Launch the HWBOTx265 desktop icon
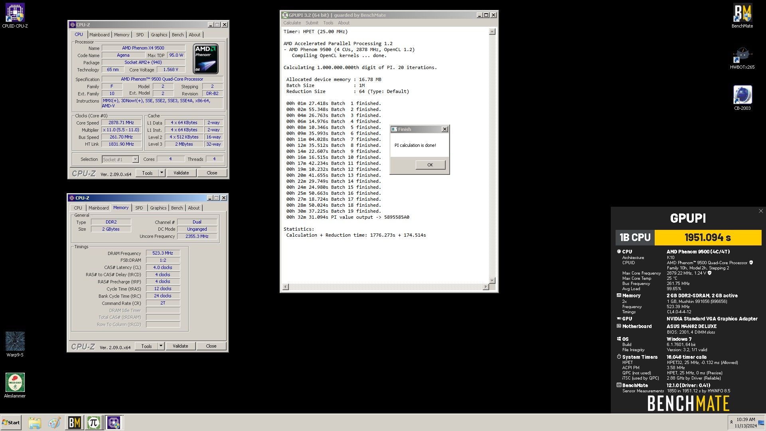This screenshot has width=766, height=431. [742, 58]
